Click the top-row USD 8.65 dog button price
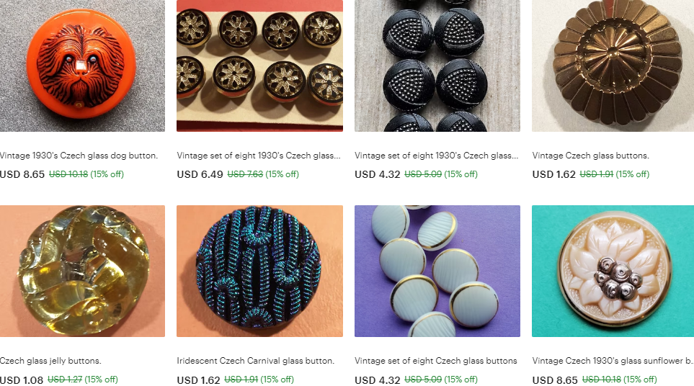This screenshot has height=386, width=694. click(22, 174)
